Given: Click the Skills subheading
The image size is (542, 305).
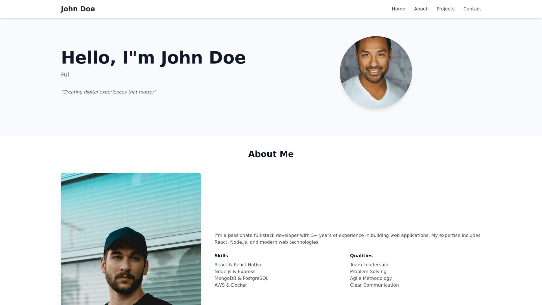Looking at the screenshot, I should pyautogui.click(x=221, y=256).
